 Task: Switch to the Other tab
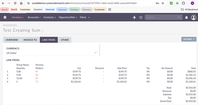[65, 40]
